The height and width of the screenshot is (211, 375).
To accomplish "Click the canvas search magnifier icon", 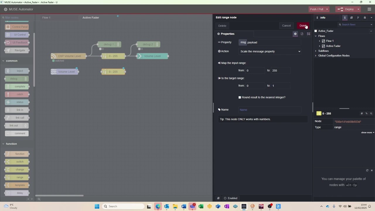I will 39,199.
